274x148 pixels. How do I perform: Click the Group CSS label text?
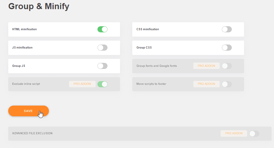(144, 48)
